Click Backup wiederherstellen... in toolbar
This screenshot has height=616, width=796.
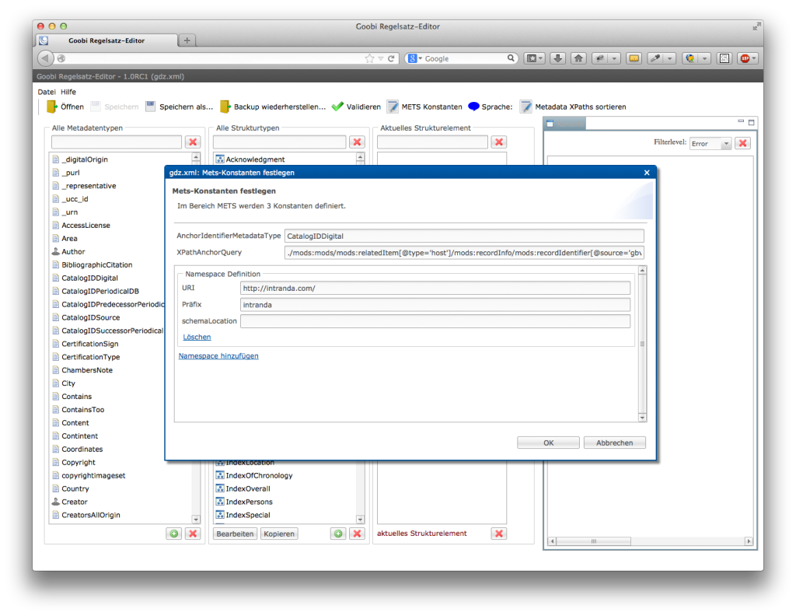point(273,107)
